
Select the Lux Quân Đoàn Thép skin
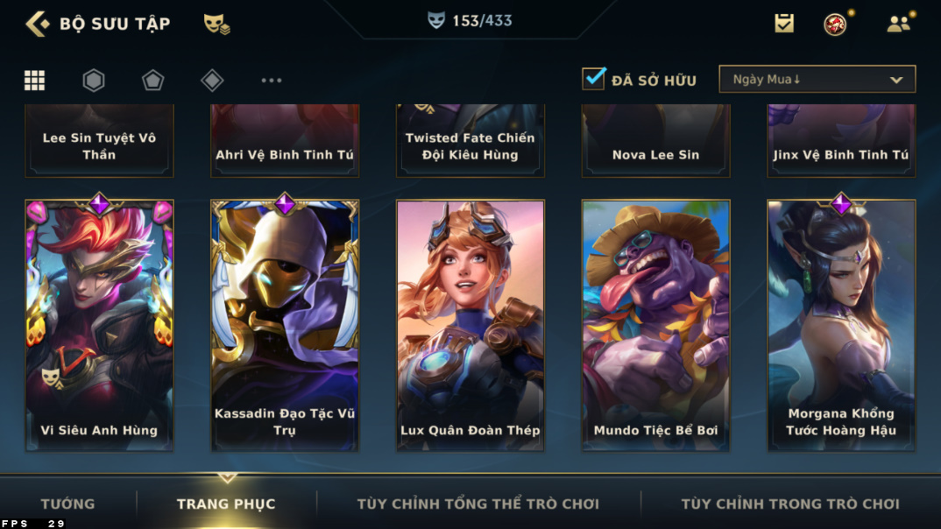470,325
